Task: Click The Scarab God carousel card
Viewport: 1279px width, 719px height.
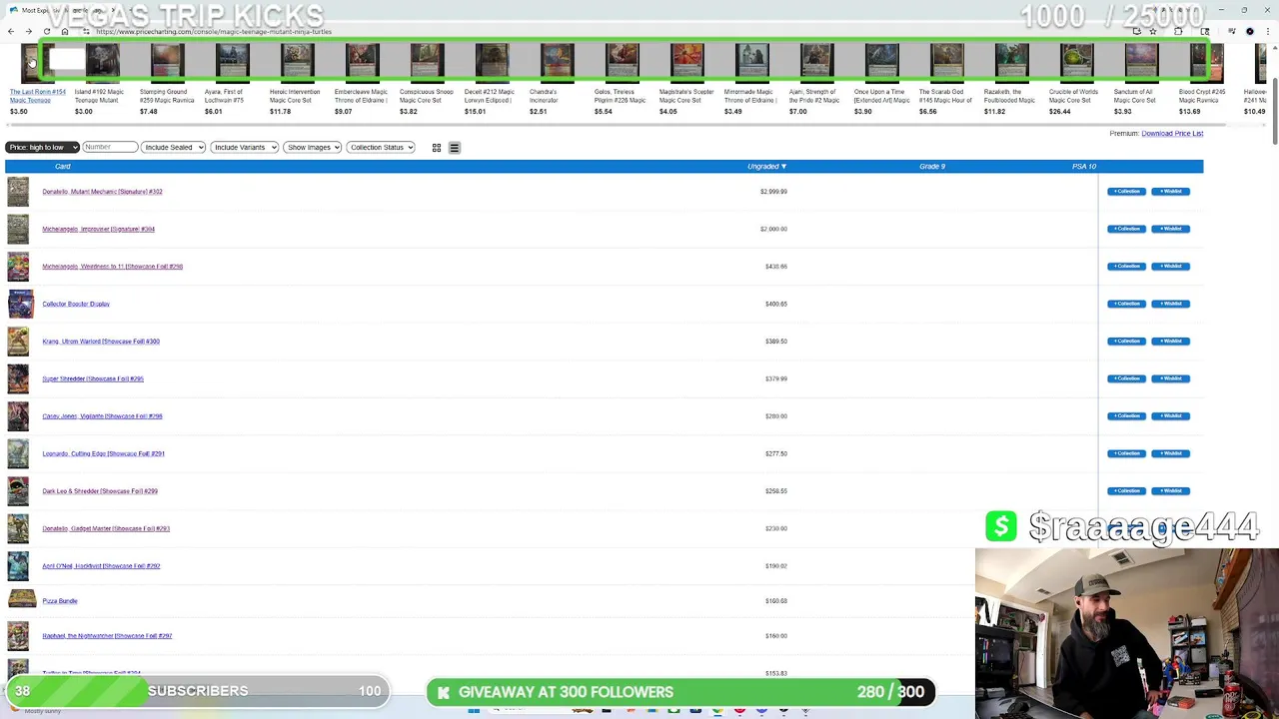Action: pos(946,62)
